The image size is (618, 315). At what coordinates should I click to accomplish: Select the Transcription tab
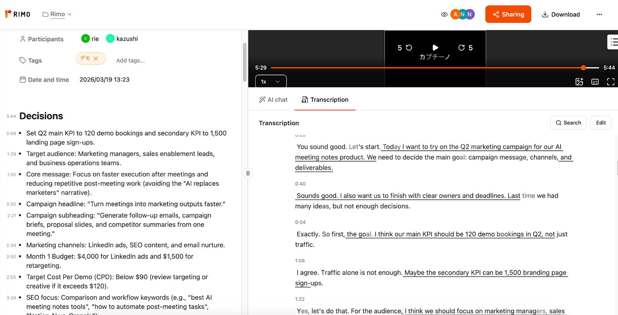click(x=325, y=100)
